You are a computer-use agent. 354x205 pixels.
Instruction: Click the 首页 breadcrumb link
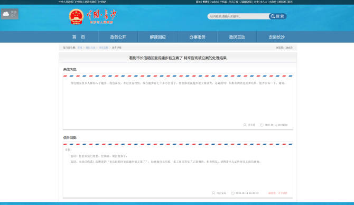coord(80,48)
